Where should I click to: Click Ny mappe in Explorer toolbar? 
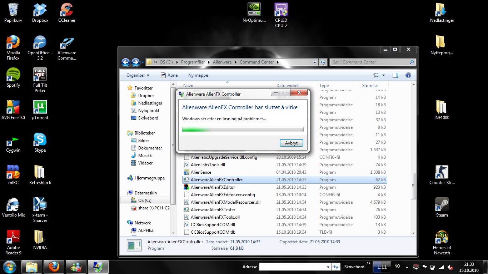[x=198, y=75]
